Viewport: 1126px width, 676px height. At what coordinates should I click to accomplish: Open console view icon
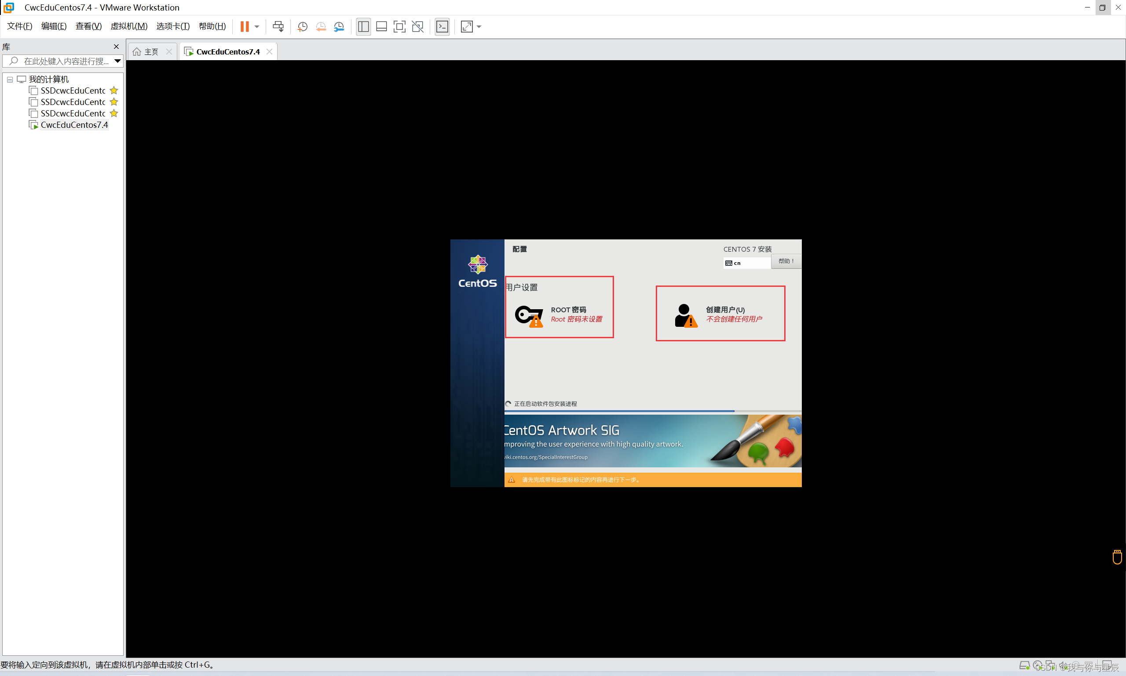point(442,26)
